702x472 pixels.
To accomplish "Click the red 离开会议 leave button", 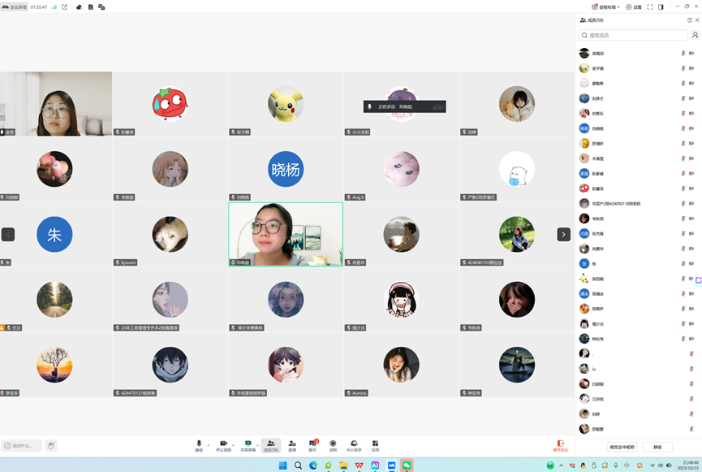I will click(560, 445).
